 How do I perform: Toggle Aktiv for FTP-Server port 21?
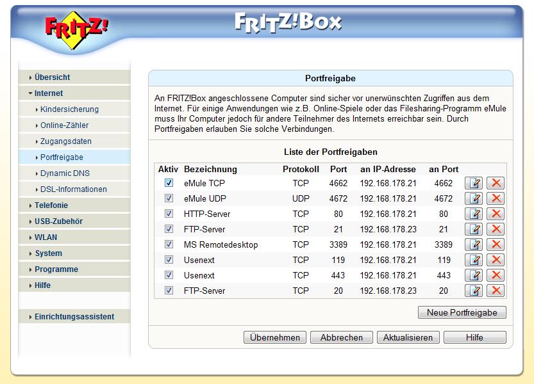coord(169,229)
